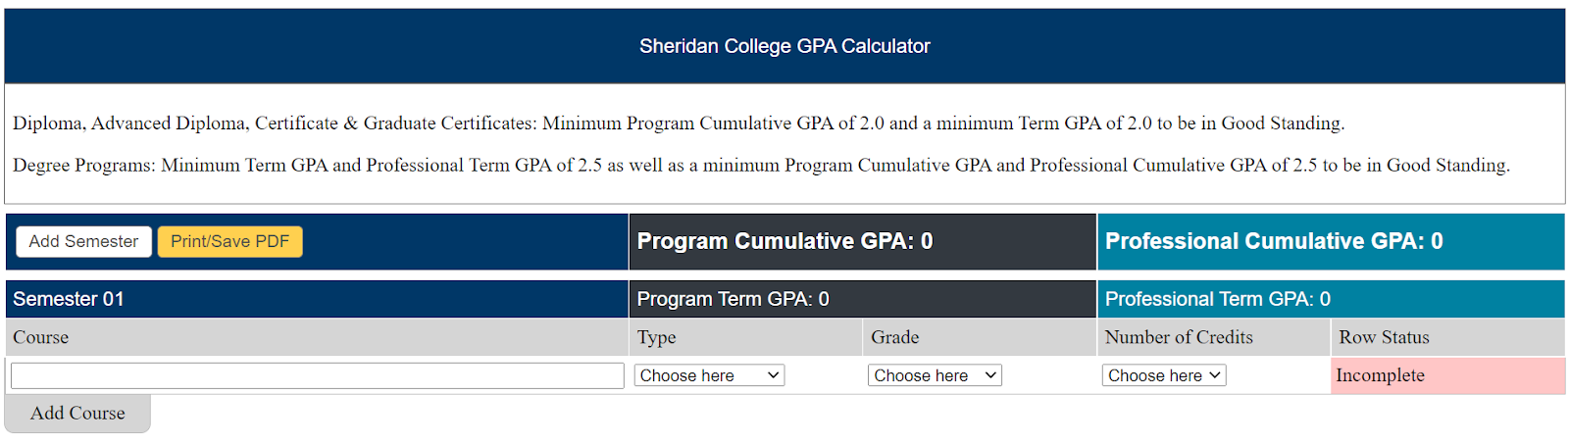1569x444 pixels.
Task: Click the Number of Credits column header
Action: tap(1179, 337)
